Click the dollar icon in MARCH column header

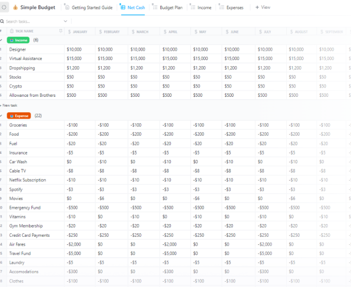point(133,32)
